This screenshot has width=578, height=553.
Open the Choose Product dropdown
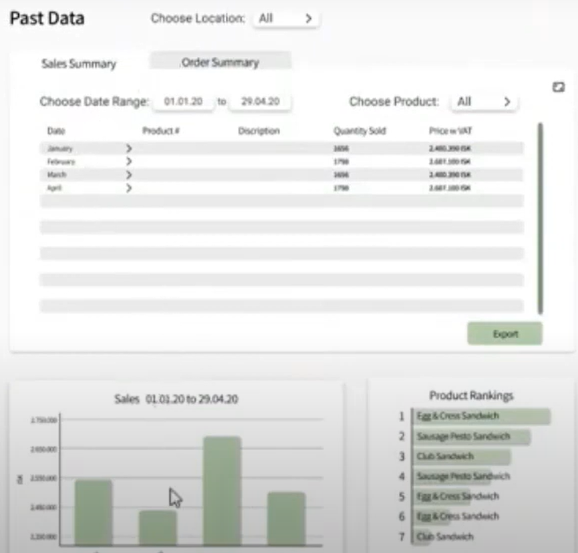pos(484,102)
